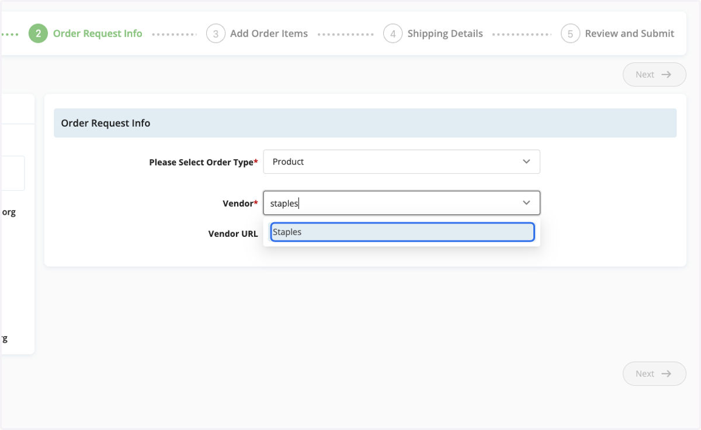The image size is (701, 430).
Task: Go to step 5 Review and Submit
Action: tap(617, 34)
